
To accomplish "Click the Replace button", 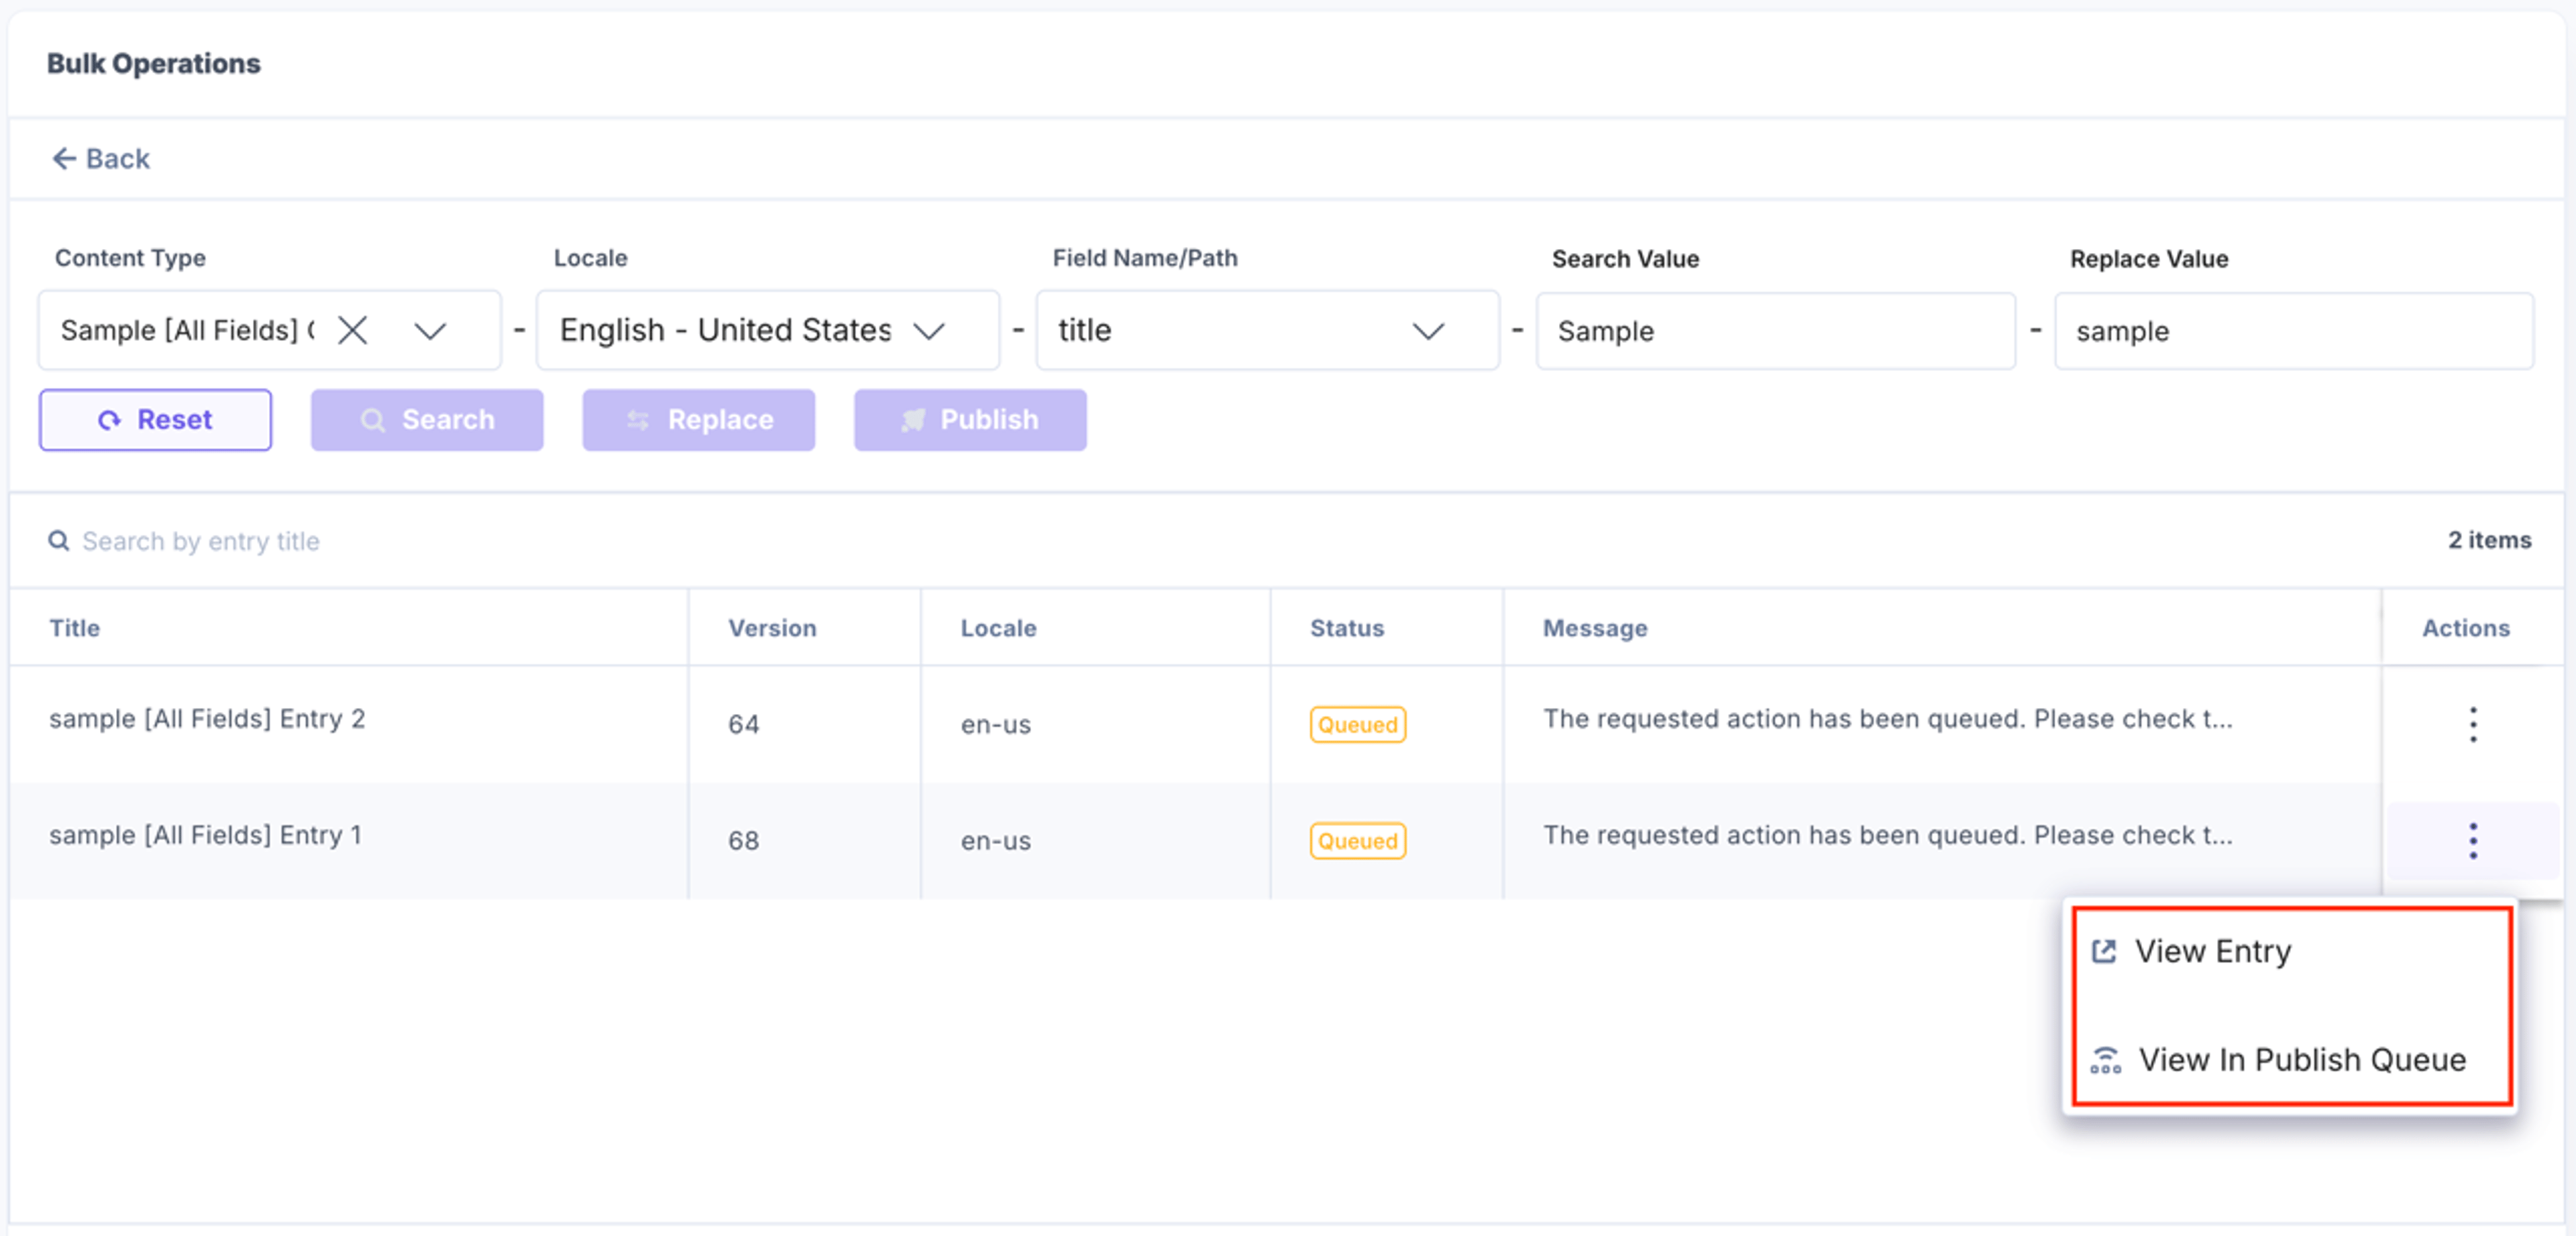I will 699,420.
